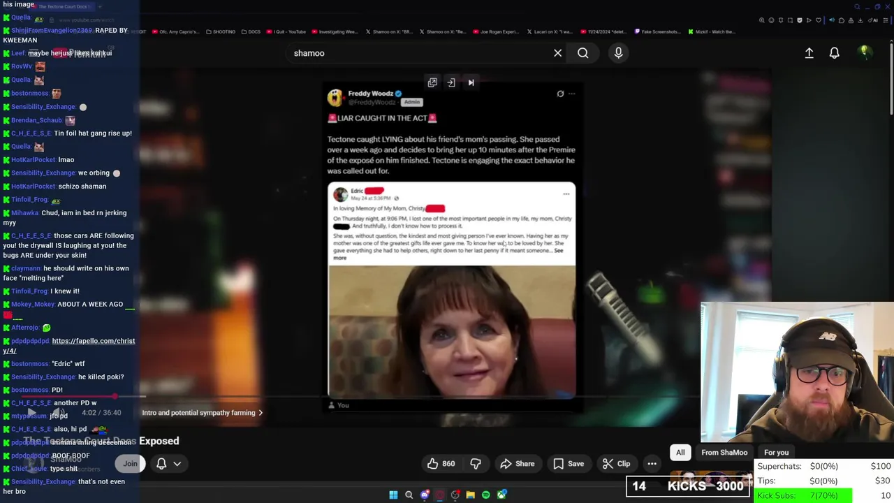The width and height of the screenshot is (894, 503).
Task: Click Freddy Woodz profile avatar
Action: pos(335,97)
